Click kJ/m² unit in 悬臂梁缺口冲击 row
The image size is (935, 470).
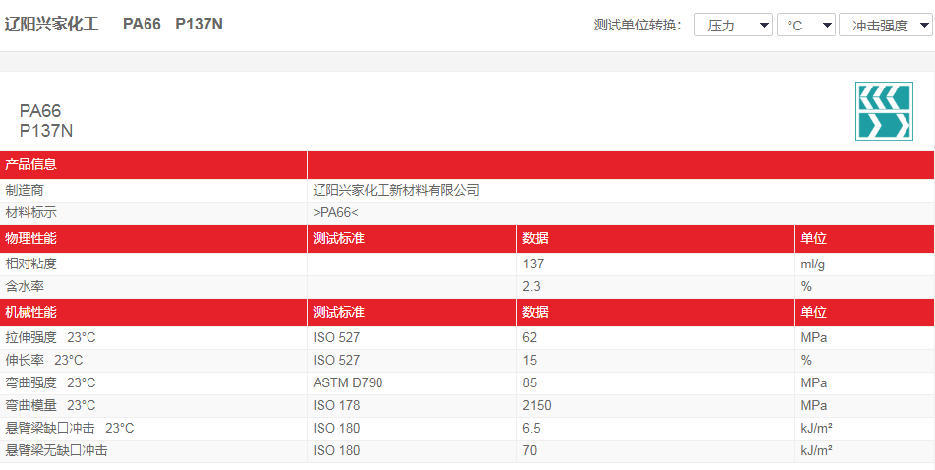pyautogui.click(x=816, y=429)
